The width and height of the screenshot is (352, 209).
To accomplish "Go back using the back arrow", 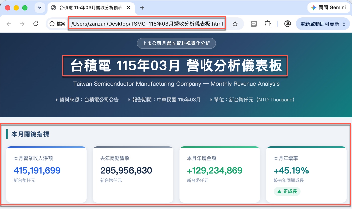I will tap(9, 24).
